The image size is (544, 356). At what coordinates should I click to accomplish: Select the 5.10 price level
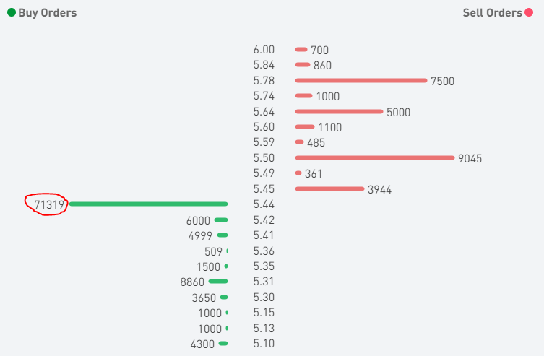coord(264,344)
